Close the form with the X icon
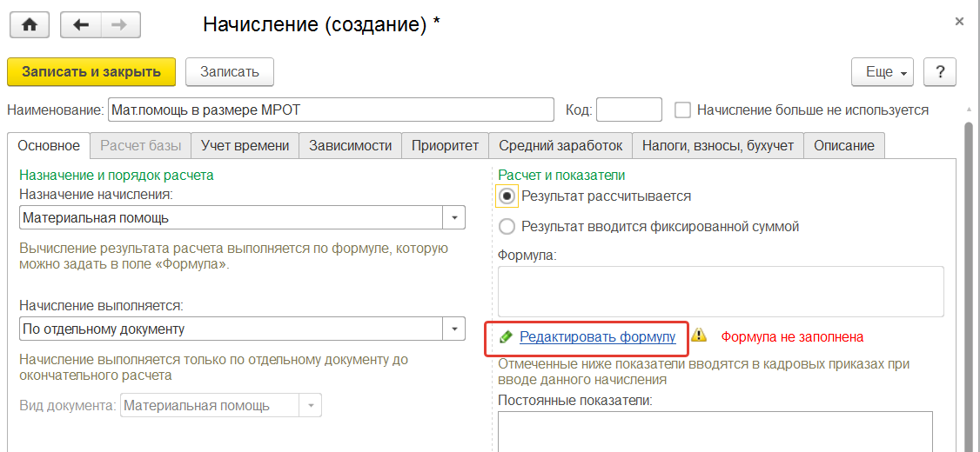The width and height of the screenshot is (980, 452). pos(959,22)
